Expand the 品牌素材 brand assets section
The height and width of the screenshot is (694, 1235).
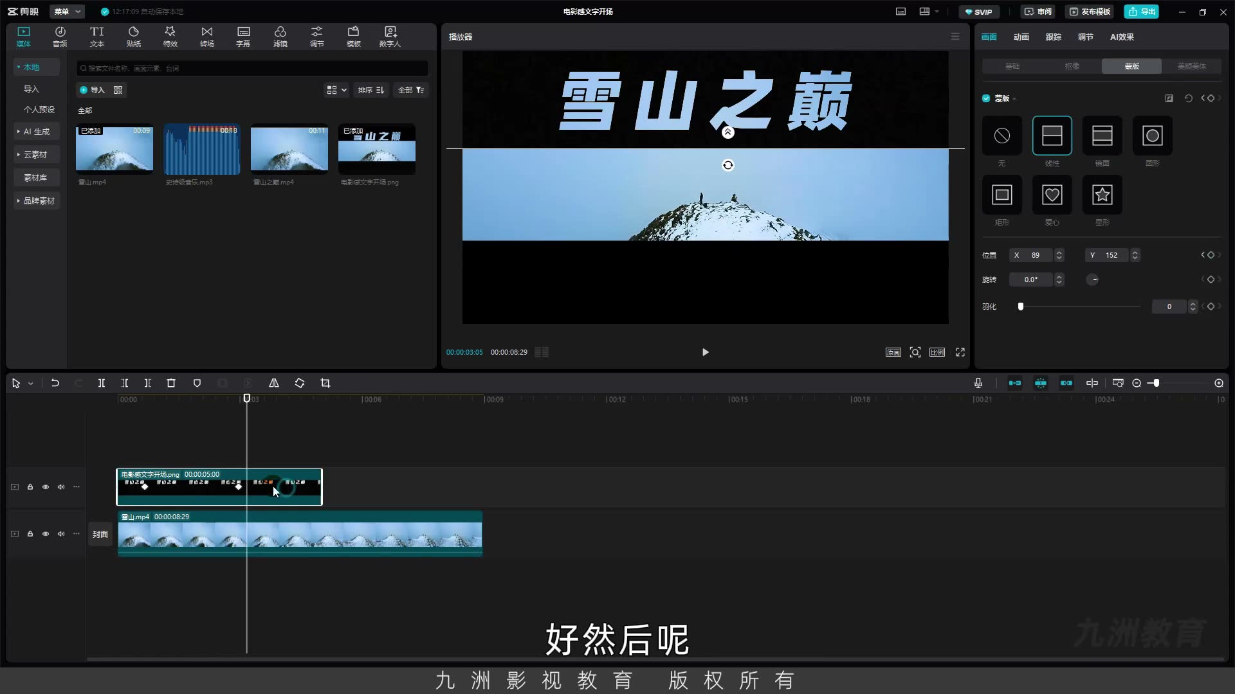(x=36, y=200)
